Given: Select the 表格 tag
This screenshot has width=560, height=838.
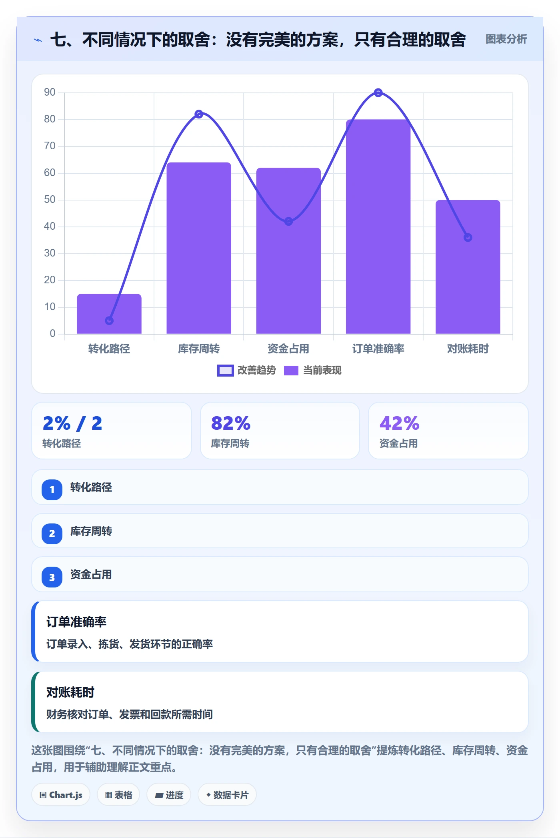Looking at the screenshot, I should (118, 795).
